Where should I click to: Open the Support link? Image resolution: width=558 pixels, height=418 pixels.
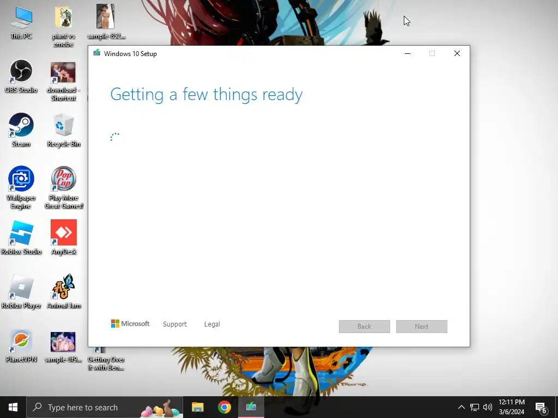click(x=175, y=324)
